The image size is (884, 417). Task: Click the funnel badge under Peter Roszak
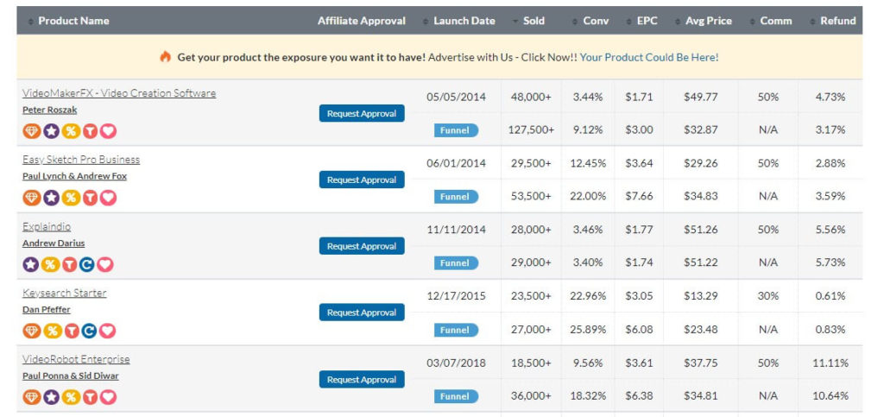90,131
